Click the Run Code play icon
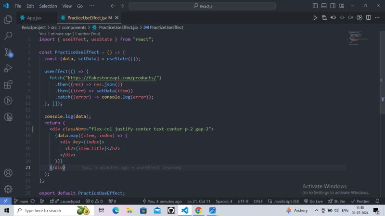Viewport: 385px width, 216px height. 315,18
